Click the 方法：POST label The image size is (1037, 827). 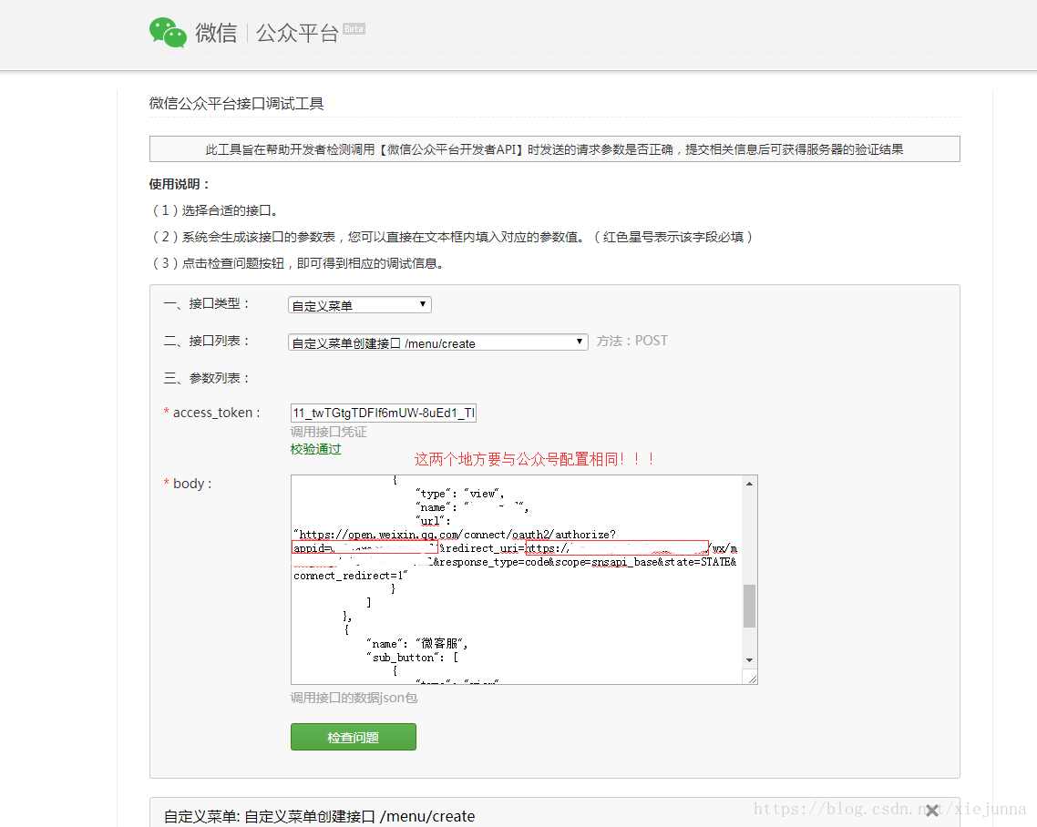pyautogui.click(x=631, y=341)
